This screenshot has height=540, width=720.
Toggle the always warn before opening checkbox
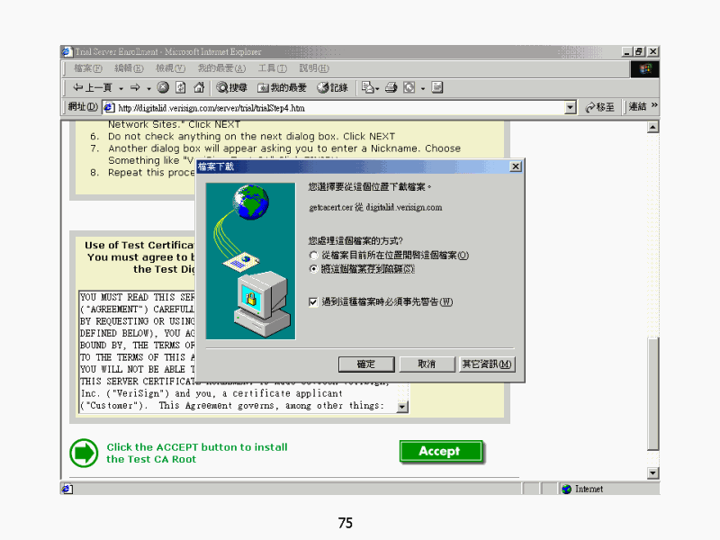[x=313, y=301]
